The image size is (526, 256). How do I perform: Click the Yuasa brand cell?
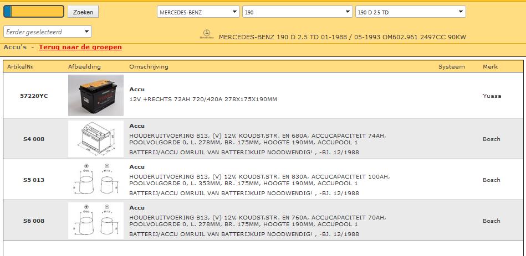[x=492, y=96]
